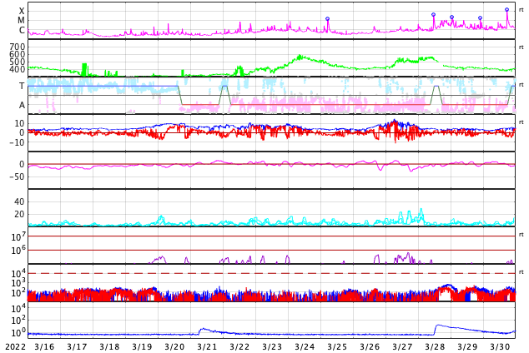This screenshot has width=529, height=353.
Task: Click the 400 axis value
Action: pos(18,69)
